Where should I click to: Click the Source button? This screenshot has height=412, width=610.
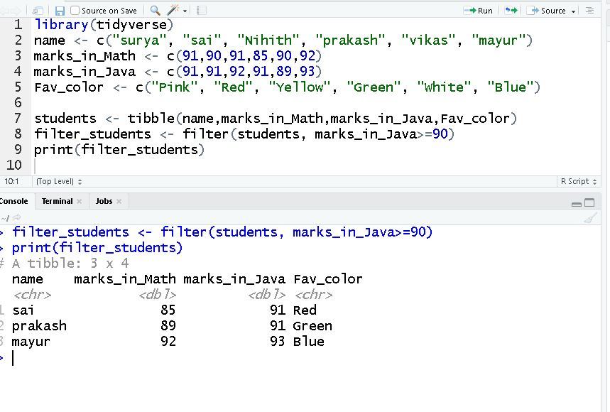pos(548,11)
